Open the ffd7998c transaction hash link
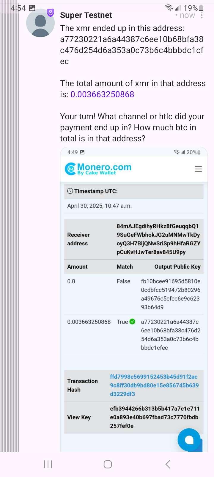The image size is (214, 477). (154, 385)
